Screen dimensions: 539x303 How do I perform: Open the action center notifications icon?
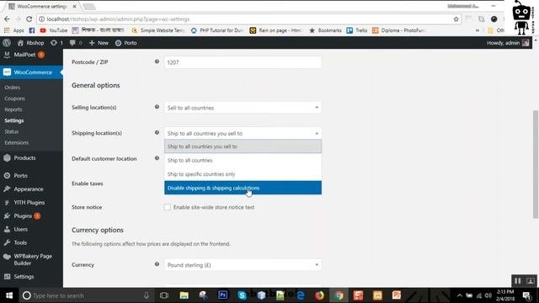526,295
